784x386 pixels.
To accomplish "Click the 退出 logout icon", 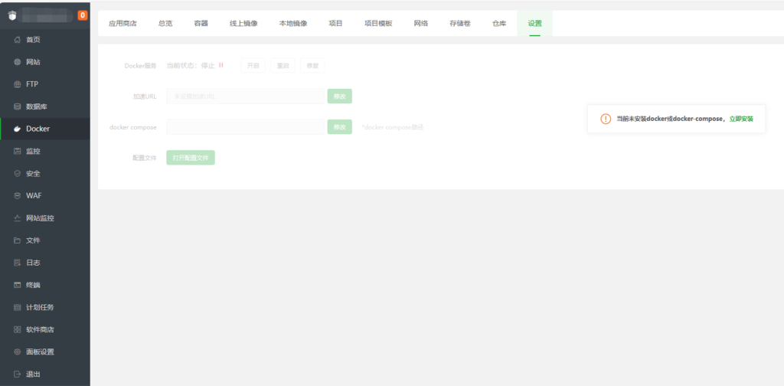I will (x=18, y=375).
